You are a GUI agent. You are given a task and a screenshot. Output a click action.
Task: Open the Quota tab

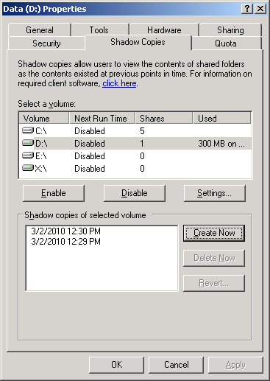[x=226, y=43]
